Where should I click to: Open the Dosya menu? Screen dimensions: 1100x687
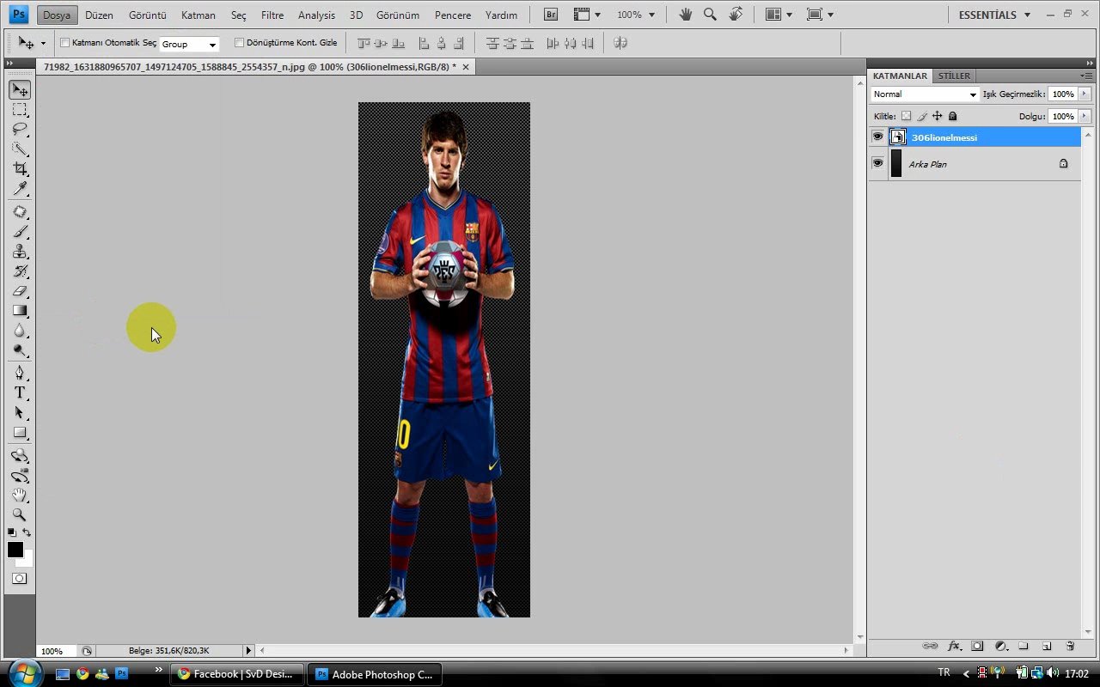(x=57, y=15)
